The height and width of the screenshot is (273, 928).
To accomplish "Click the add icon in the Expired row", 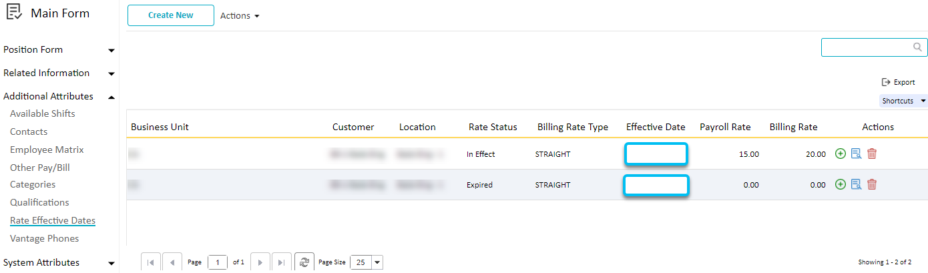I will [841, 184].
